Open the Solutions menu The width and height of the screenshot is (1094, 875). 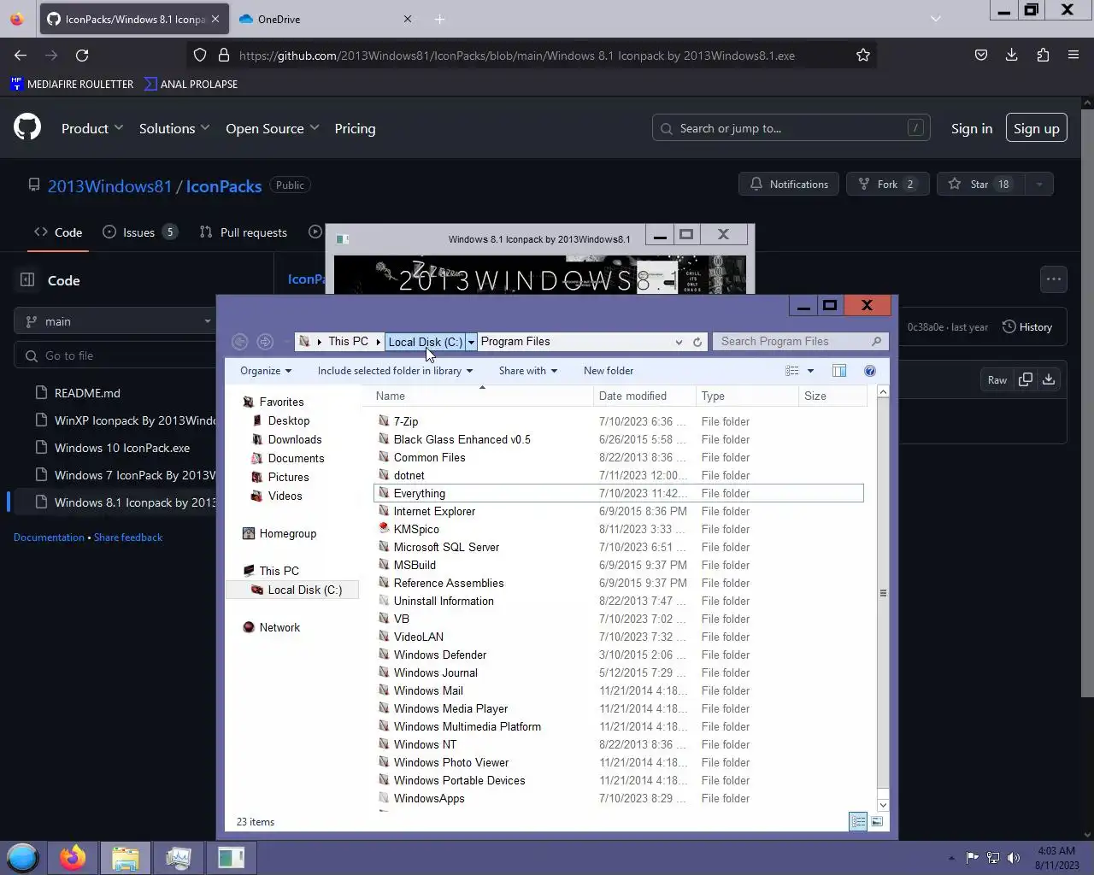click(x=174, y=128)
